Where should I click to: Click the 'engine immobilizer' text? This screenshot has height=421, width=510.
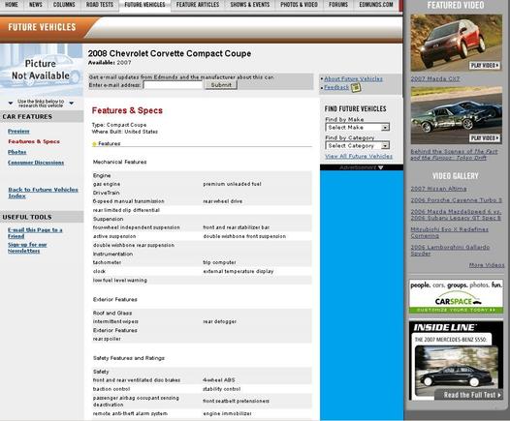pyautogui.click(x=227, y=413)
